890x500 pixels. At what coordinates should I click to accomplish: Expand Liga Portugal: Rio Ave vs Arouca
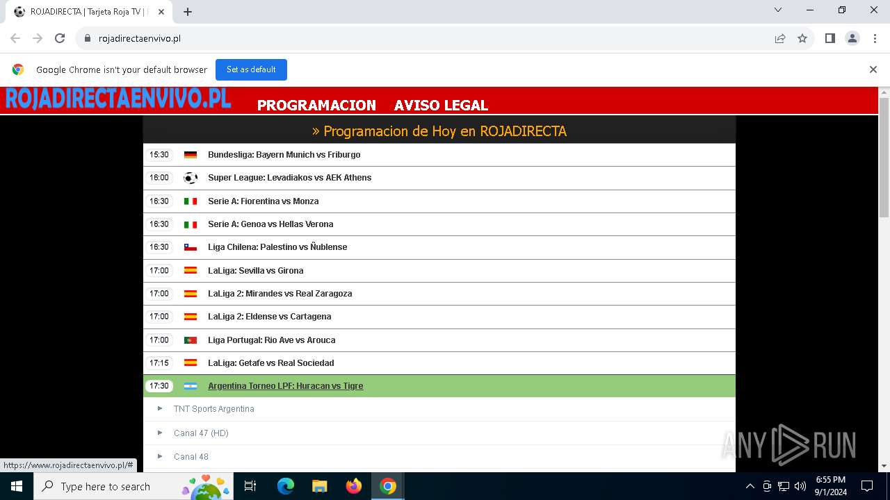271,340
